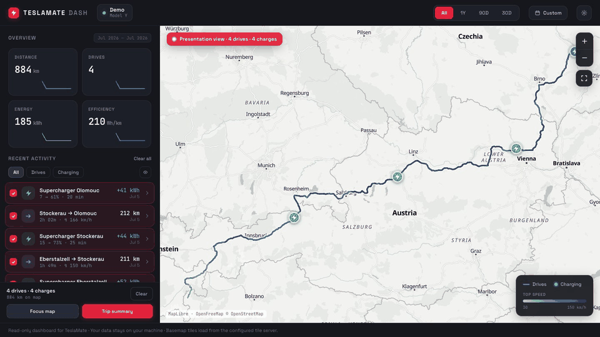Open the Trip summary button

(x=117, y=311)
